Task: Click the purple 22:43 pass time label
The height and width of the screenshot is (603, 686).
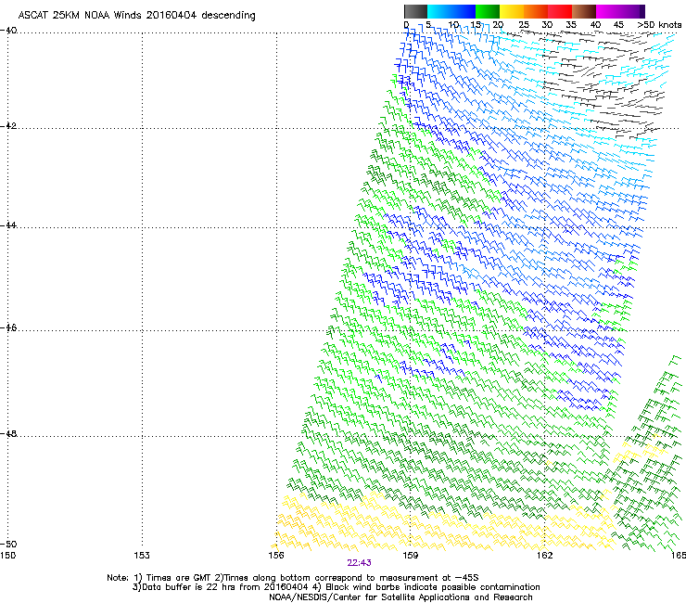Action: point(359,563)
